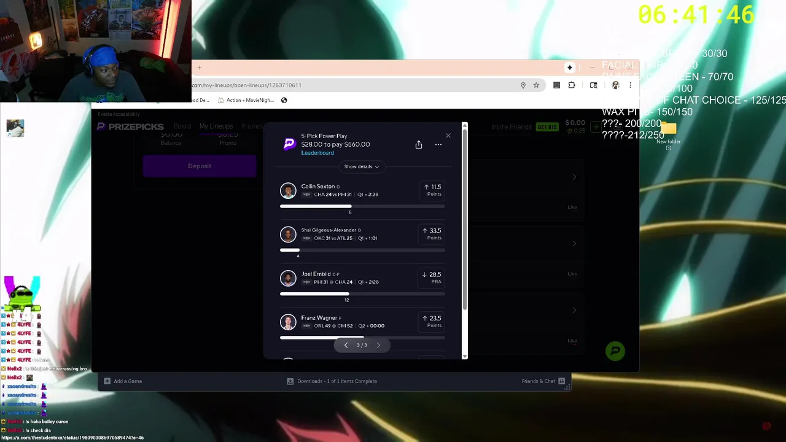This screenshot has height=442, width=786.
Task: Click Add a Game in Steam window
Action: coord(123,381)
